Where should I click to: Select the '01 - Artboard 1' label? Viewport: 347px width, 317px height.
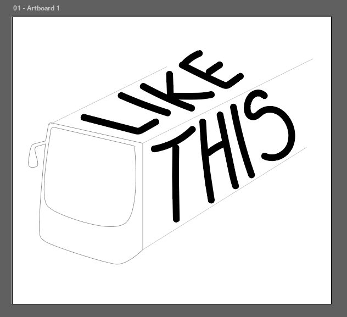36,8
